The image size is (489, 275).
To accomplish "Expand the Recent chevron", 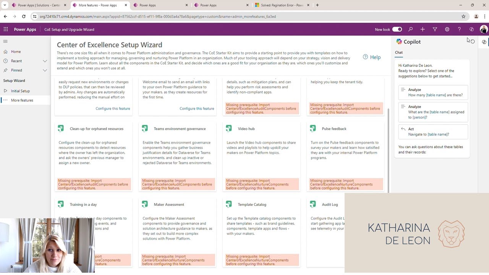I will (45, 61).
